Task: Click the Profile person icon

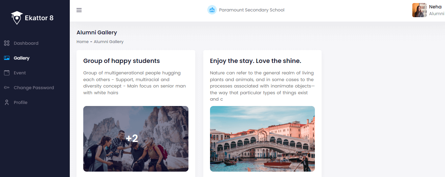Action: [7, 102]
